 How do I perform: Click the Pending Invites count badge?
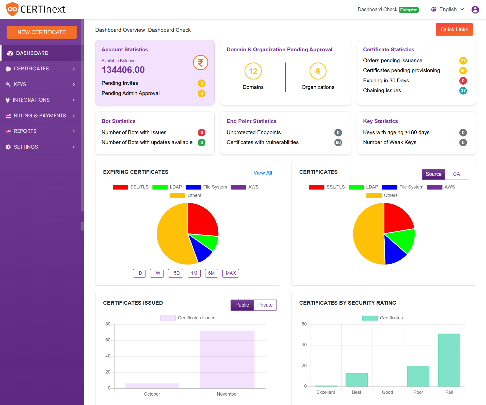coord(202,83)
